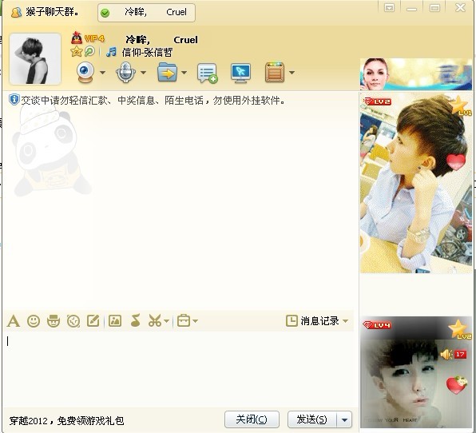This screenshot has height=433, width=476.
Task: Click the heart with flowers on bottom QQ show
Action: tap(456, 385)
